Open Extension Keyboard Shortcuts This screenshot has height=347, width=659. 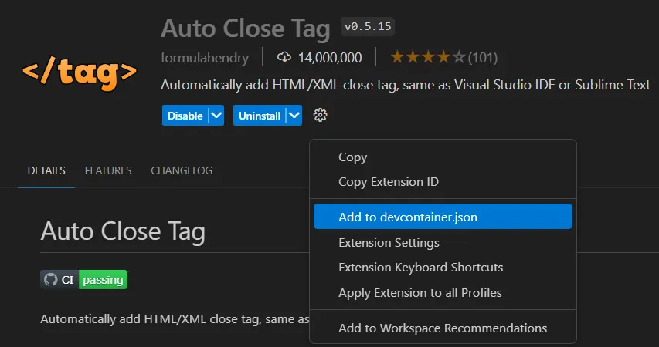(x=421, y=267)
